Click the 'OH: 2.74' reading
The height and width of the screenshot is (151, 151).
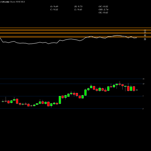click(103, 10)
